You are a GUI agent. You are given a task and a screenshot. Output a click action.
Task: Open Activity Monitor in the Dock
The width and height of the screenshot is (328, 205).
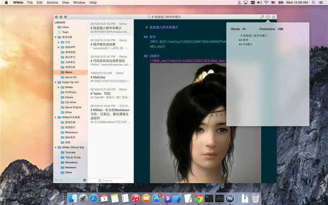[220, 198]
